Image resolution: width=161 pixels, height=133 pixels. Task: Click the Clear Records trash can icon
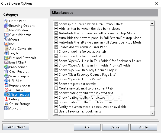coord(6,71)
